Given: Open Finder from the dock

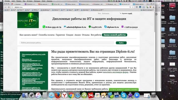Looking at the screenshot, I should pyautogui.click(x=25, y=95).
